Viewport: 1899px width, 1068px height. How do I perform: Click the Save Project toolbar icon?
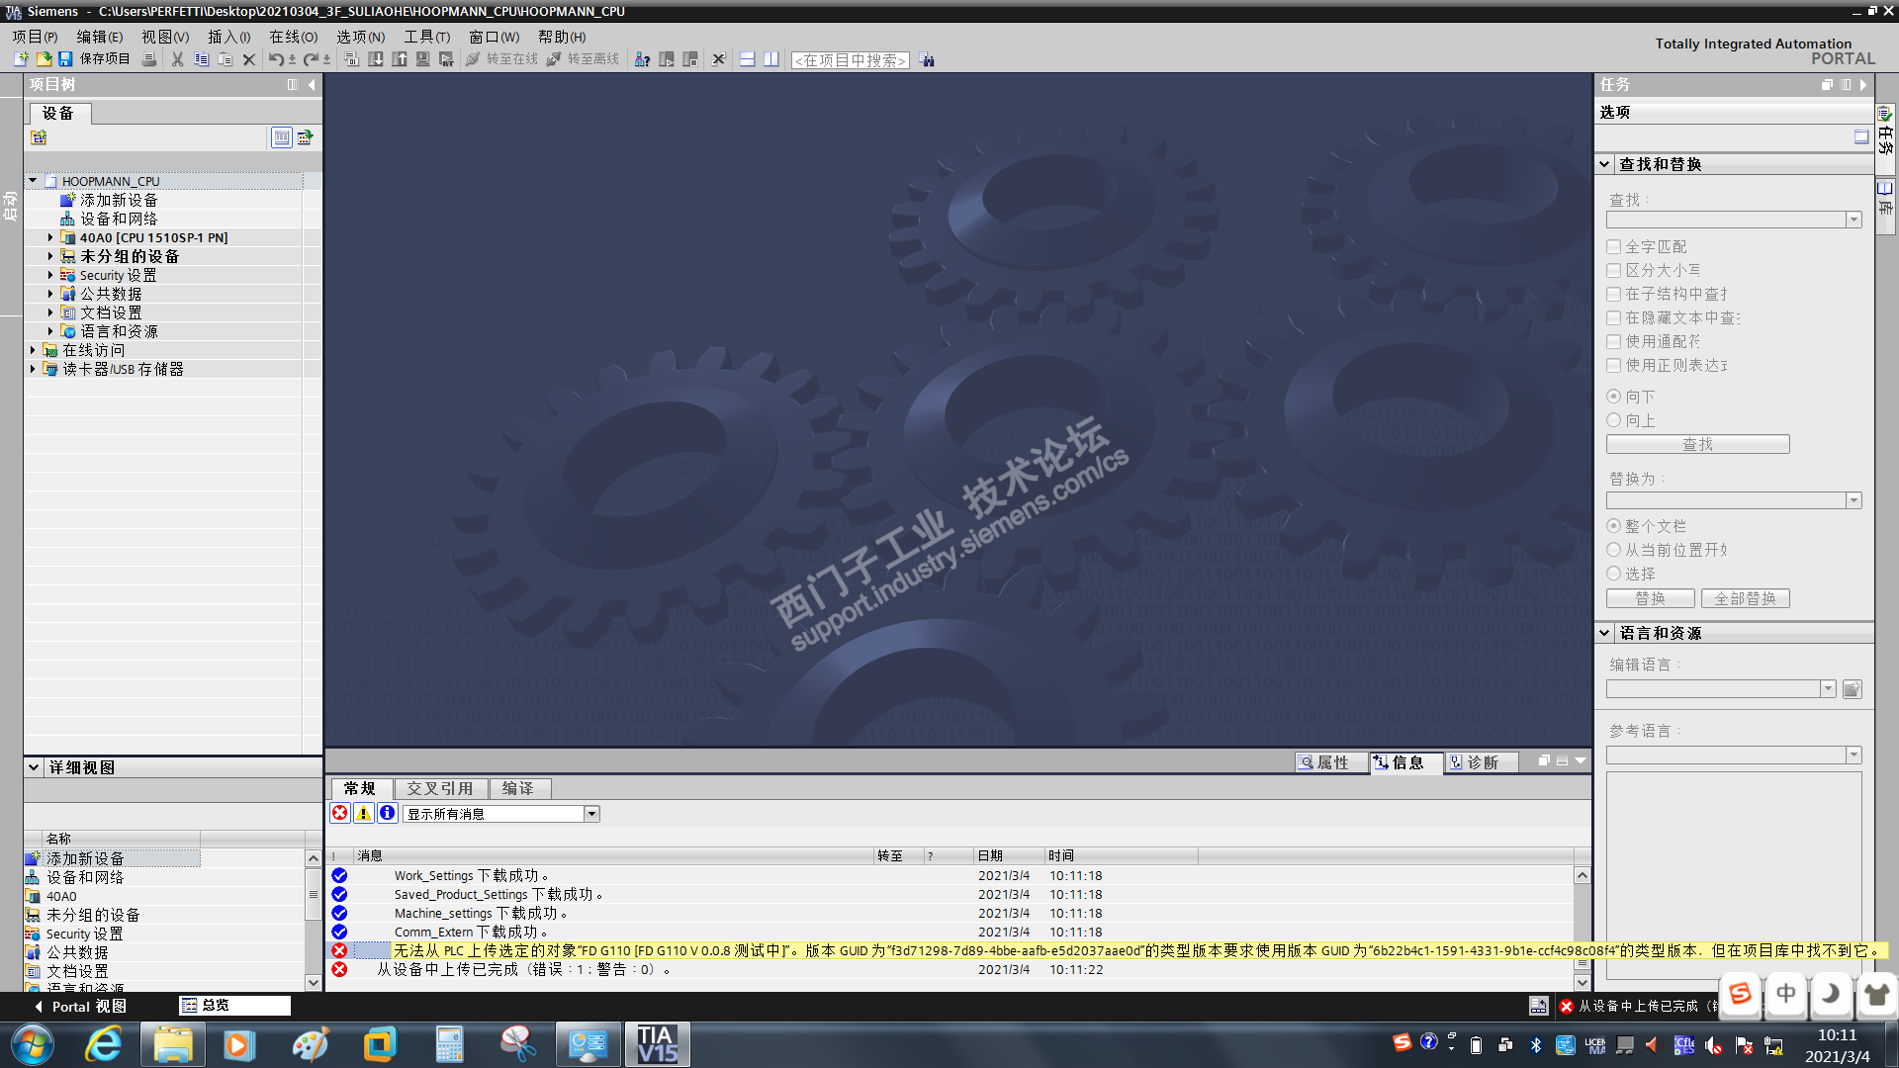(65, 59)
